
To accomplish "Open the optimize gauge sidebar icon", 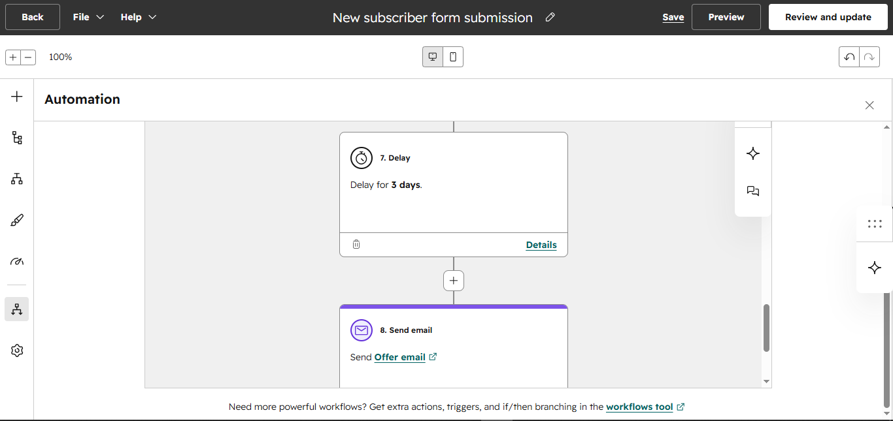I will (x=17, y=261).
